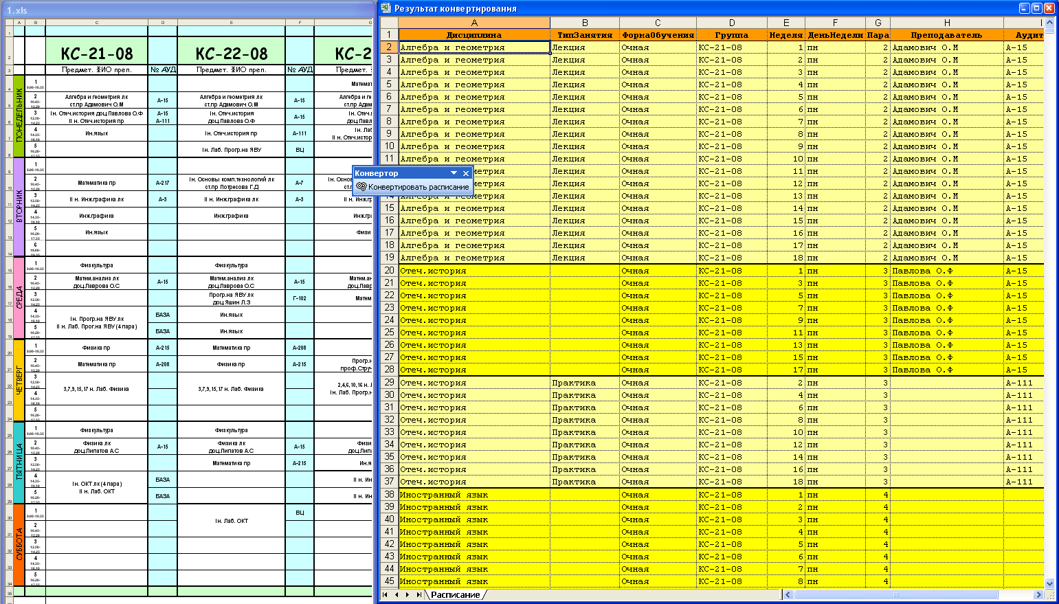This screenshot has width=1059, height=604.
Task: Open the Конвертор toolbar options dropdown arrow
Action: coord(454,173)
